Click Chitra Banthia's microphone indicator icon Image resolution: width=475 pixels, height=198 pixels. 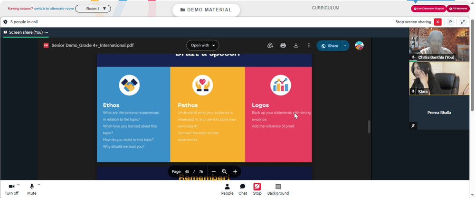[413, 57]
